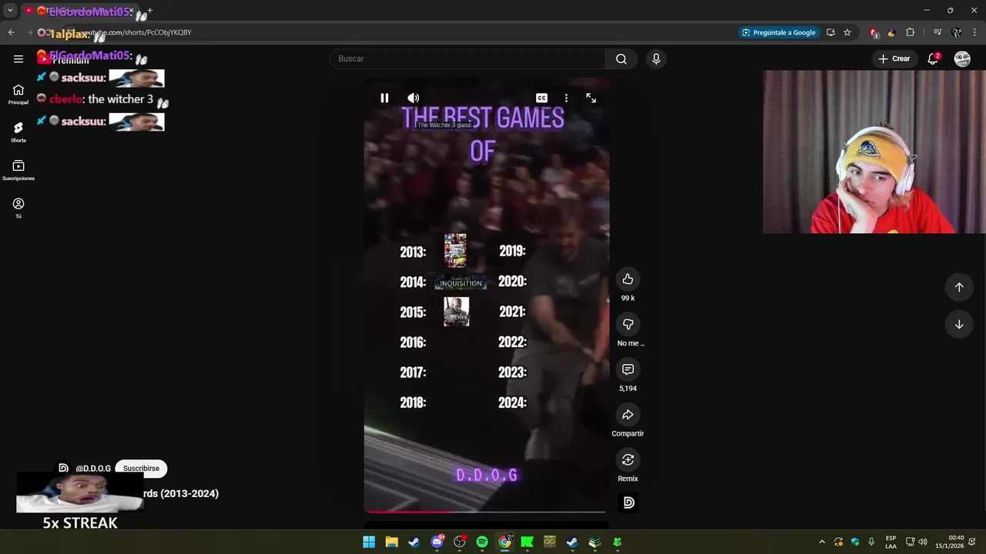
Task: Open the comments with 5,194 count
Action: pyautogui.click(x=628, y=369)
